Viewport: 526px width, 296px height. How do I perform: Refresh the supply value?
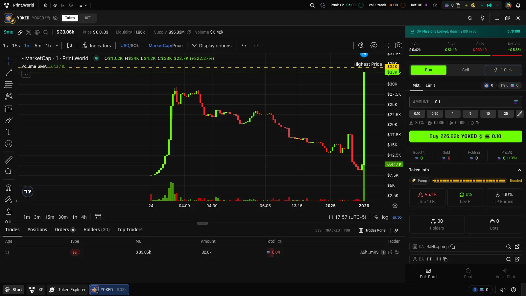[x=189, y=32]
